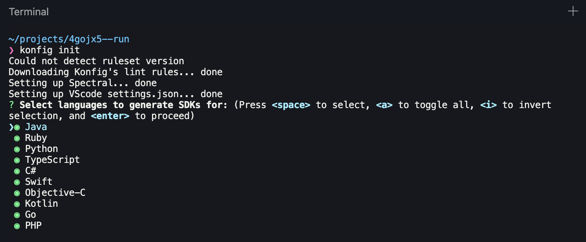Click the green circle beside Java

pos(16,126)
